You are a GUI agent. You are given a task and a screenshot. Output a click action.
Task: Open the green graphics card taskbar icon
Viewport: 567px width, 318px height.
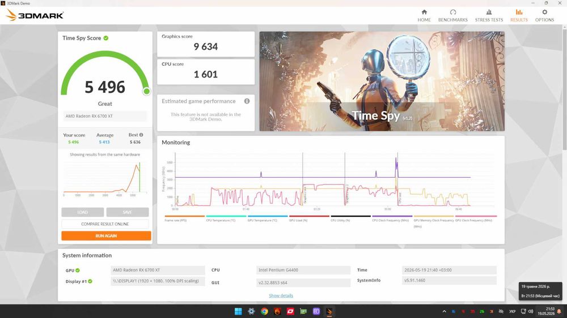coord(303,311)
